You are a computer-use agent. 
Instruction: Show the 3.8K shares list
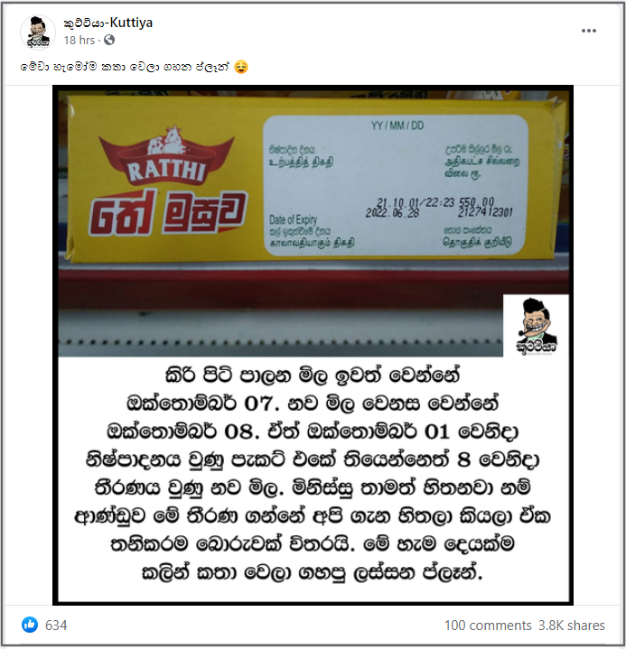[x=571, y=625]
